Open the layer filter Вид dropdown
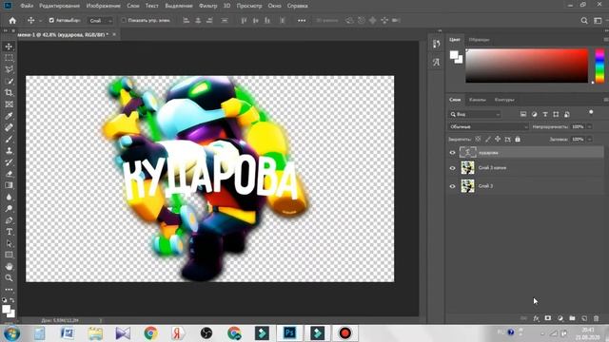 click(475, 114)
